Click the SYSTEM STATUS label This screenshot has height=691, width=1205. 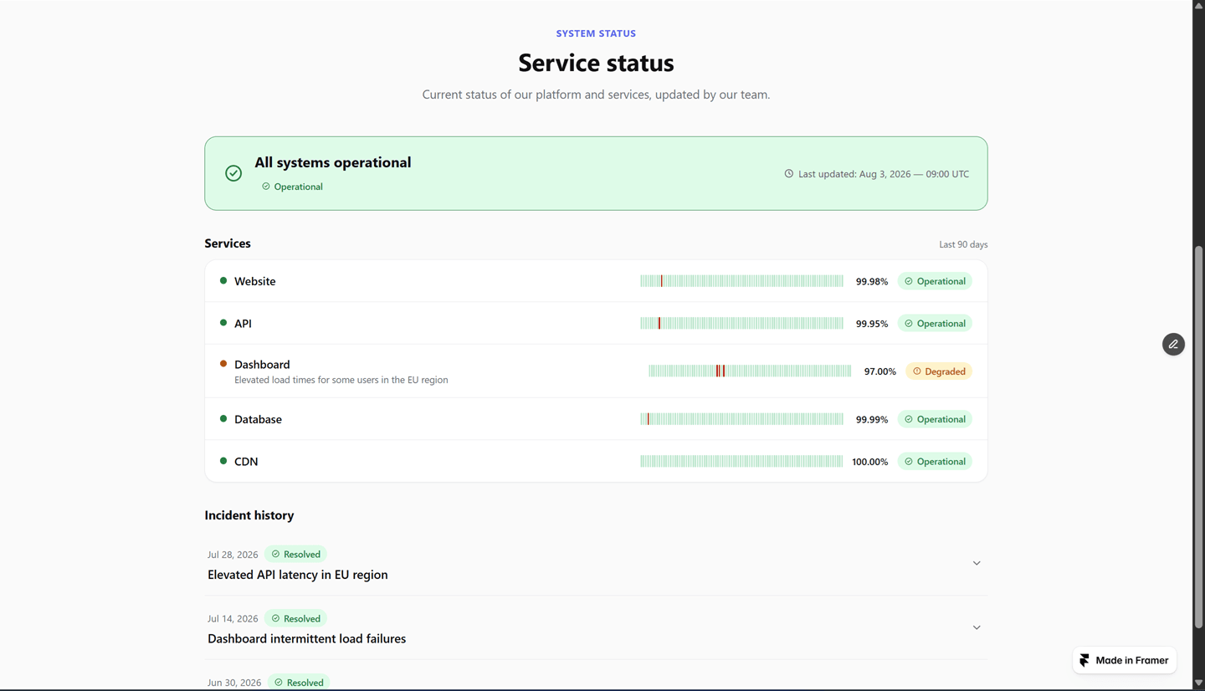coord(596,33)
